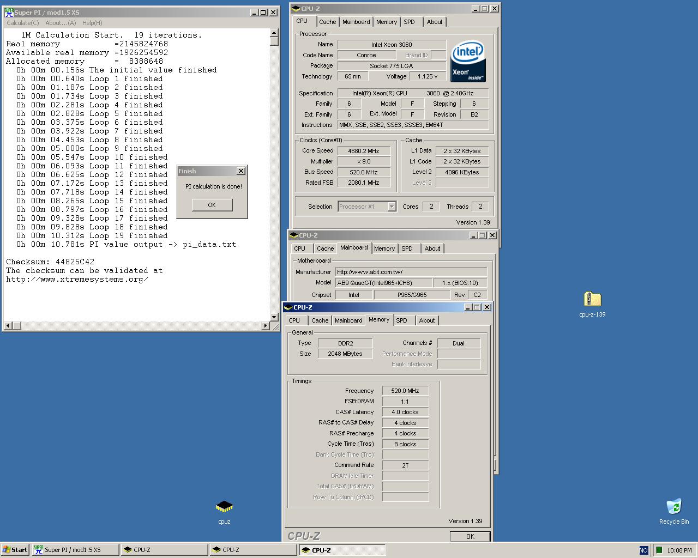Click OK button in Memory CPU-Z window
This screenshot has height=558, width=698.
tap(470, 537)
